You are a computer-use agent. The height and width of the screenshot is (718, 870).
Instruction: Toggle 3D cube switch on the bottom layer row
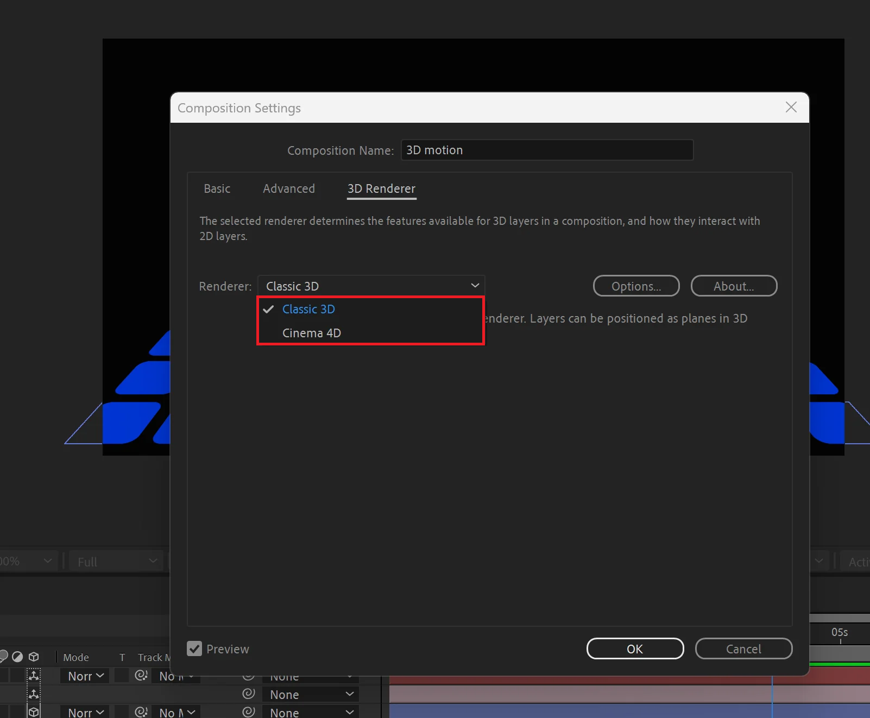34,711
